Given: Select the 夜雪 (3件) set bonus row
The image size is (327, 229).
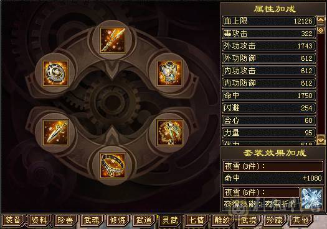Looking at the screenshot, I should pos(273,166).
